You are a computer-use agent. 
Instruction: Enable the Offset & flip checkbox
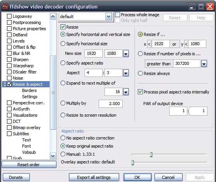click(9, 47)
